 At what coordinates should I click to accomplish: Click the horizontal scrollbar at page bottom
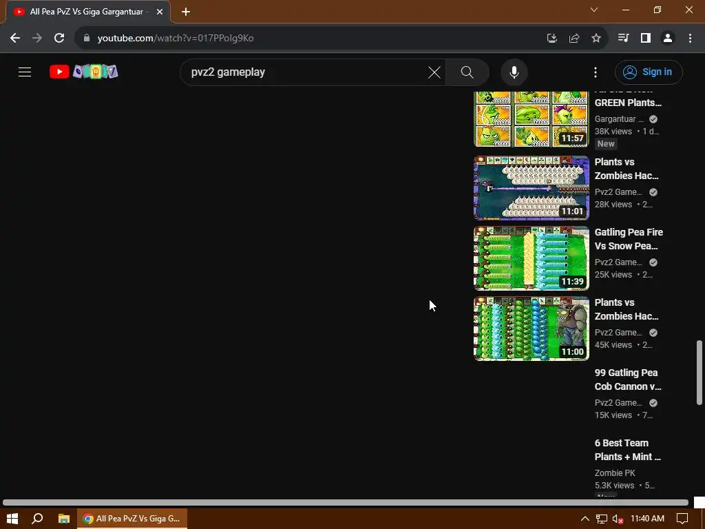[346, 502]
